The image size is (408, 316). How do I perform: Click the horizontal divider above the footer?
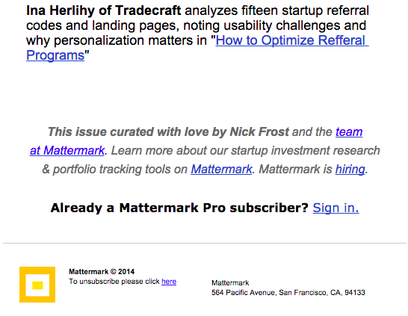pos(205,244)
